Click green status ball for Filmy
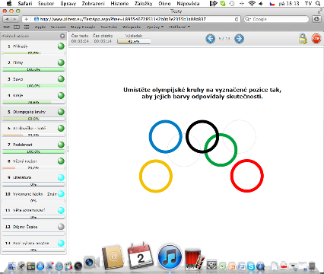The image size is (324, 274). pos(61,62)
